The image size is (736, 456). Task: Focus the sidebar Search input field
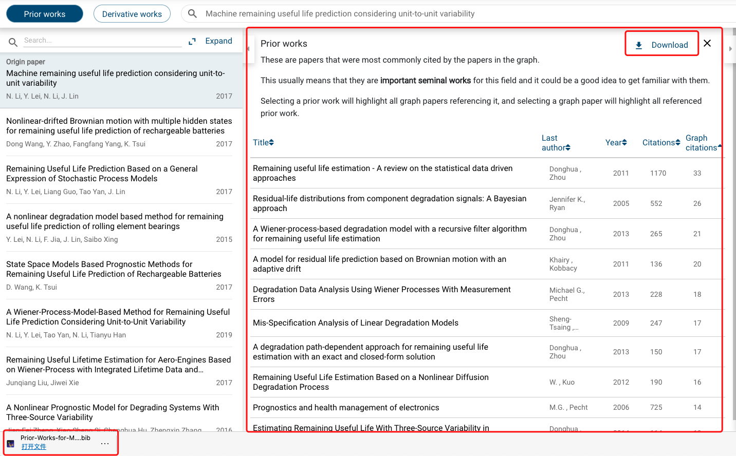[102, 41]
